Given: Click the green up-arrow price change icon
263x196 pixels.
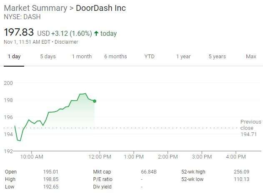Looking at the screenshot, I should 96,33.
